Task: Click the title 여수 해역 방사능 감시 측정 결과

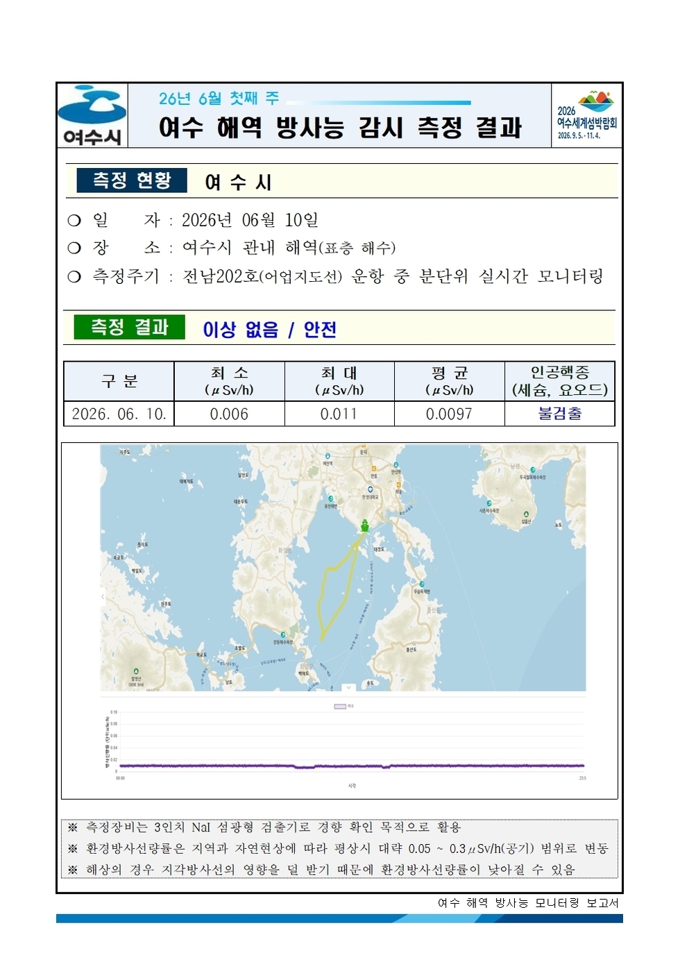Action: (x=340, y=128)
